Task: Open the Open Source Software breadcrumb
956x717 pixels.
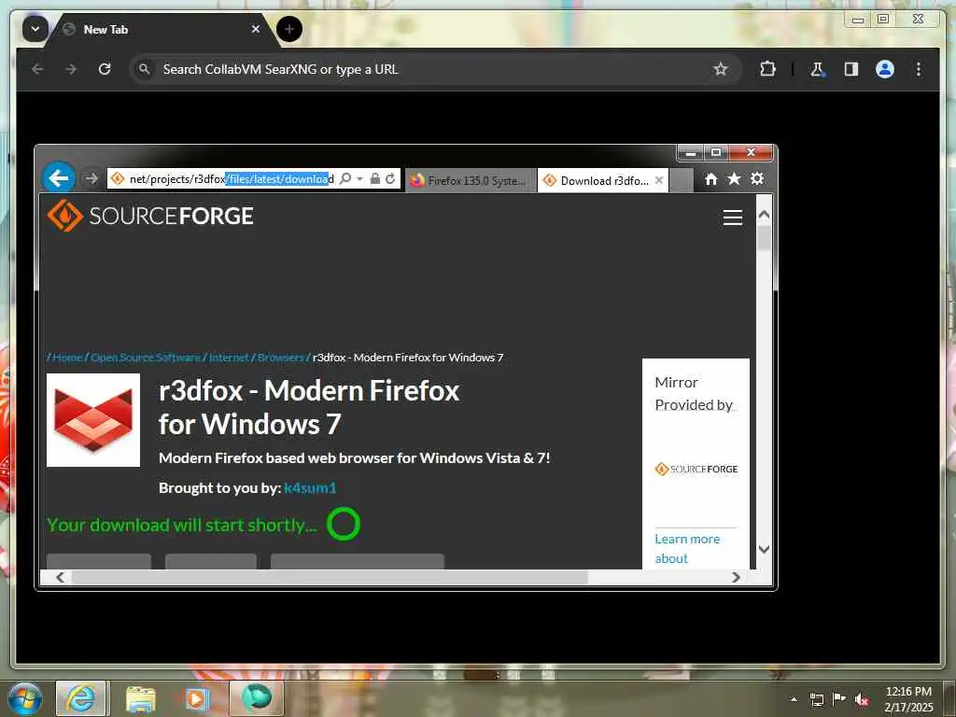Action: click(x=145, y=358)
